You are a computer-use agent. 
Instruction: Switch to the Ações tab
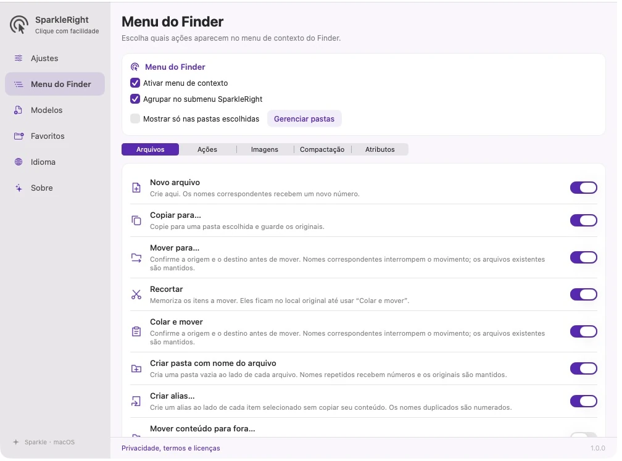[207, 149]
